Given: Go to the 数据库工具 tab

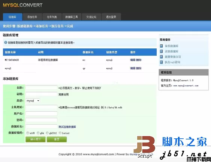Looking at the screenshot, I should pyautogui.click(x=72, y=17).
